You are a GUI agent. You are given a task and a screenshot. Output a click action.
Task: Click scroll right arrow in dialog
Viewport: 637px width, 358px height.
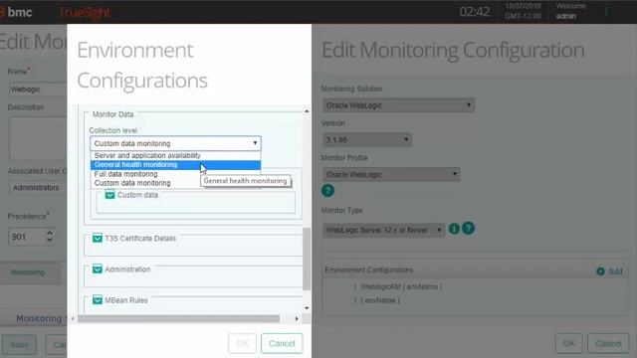297,318
